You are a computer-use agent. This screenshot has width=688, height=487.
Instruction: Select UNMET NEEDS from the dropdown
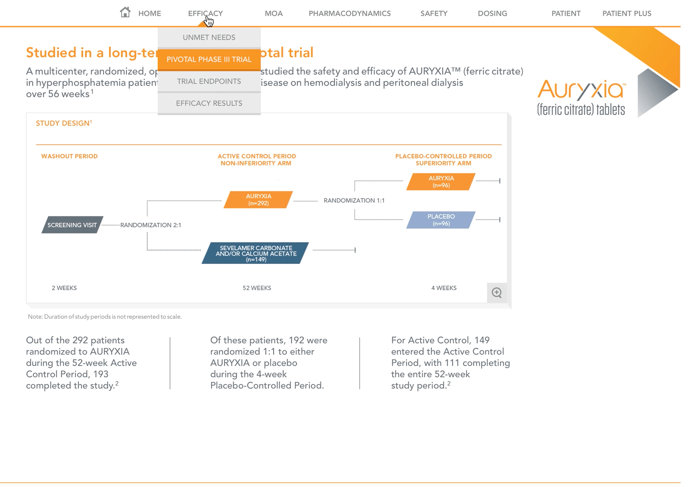click(x=209, y=37)
